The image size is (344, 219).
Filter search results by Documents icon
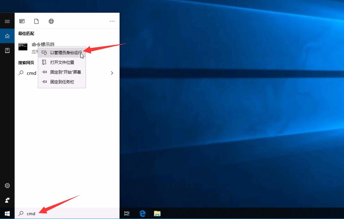pyautogui.click(x=36, y=21)
